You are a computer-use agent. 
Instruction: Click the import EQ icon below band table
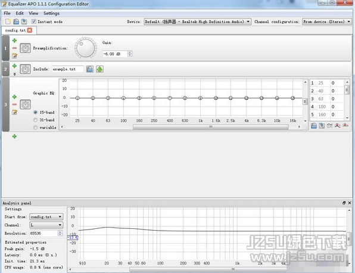pos(314,126)
